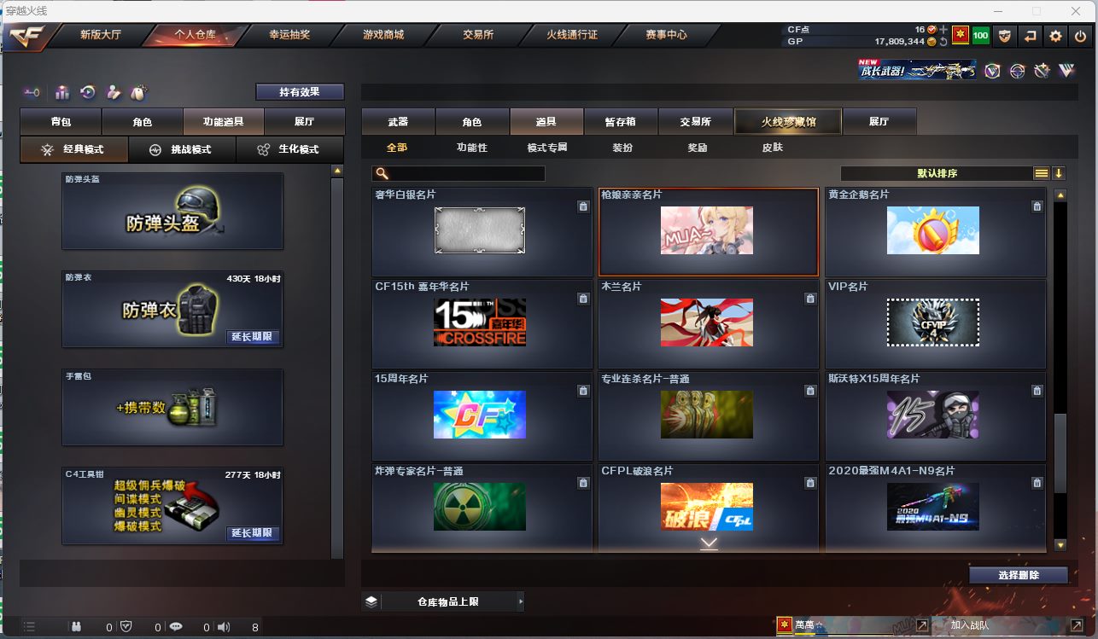
Task: Toggle list view next to 默认排序
Action: [x=1042, y=173]
